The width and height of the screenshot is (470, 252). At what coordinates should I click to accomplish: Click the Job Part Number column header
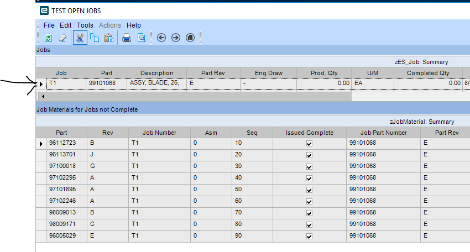click(384, 133)
